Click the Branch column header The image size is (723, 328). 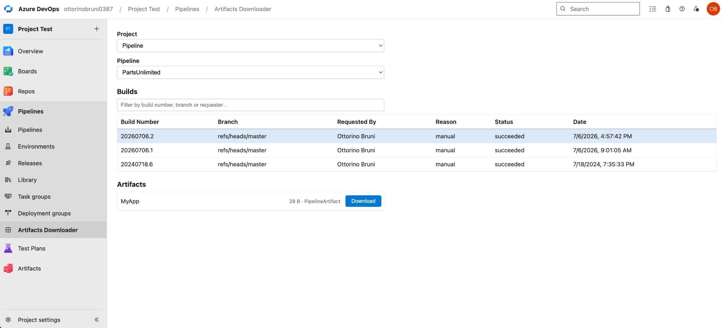pos(228,122)
